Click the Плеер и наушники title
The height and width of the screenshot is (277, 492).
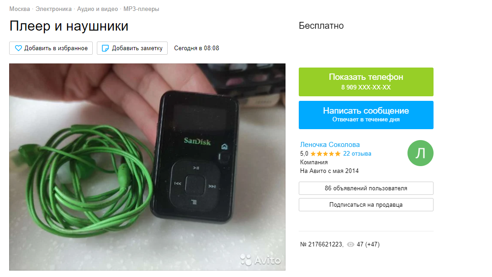[x=69, y=26]
